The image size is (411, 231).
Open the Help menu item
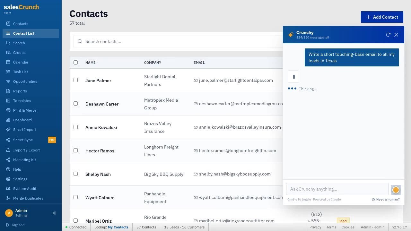(31, 169)
